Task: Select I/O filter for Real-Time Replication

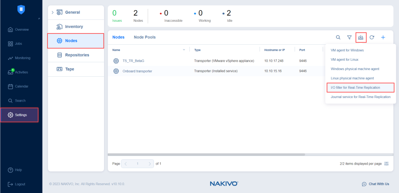Action: click(x=360, y=88)
